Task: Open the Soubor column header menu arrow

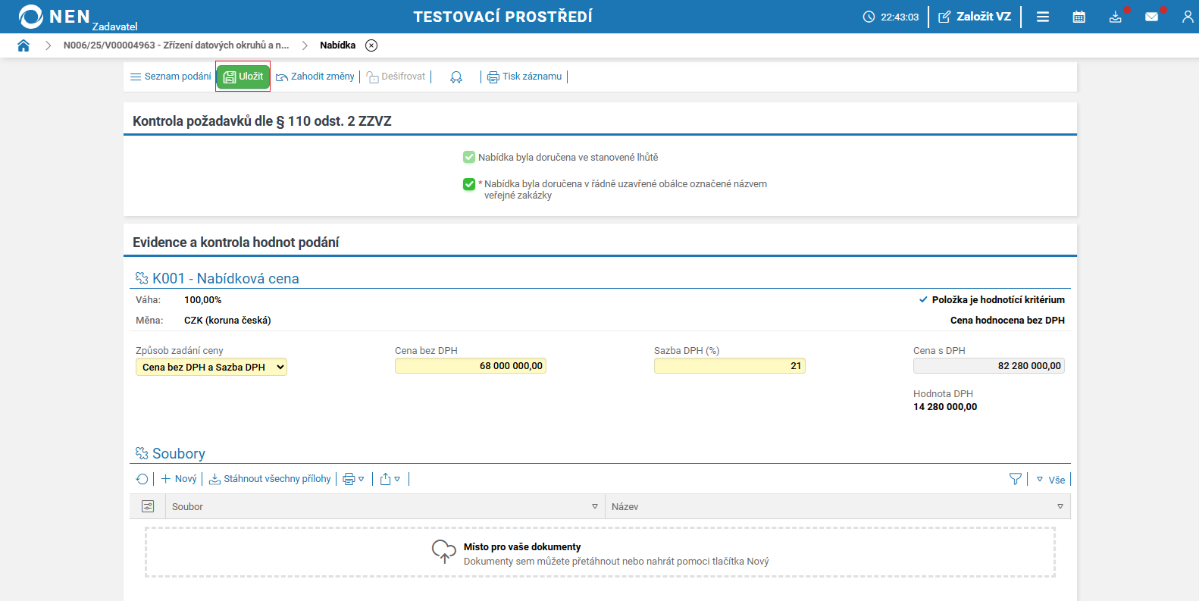Action: 595,506
